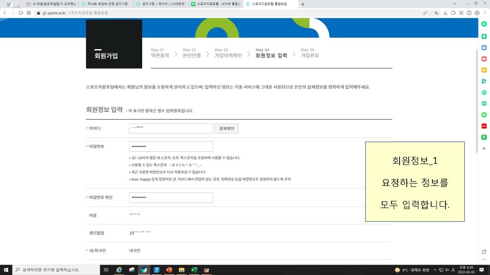The height and width of the screenshot is (275, 490).
Task: Open a new browser tab with plus
Action: point(302,4)
